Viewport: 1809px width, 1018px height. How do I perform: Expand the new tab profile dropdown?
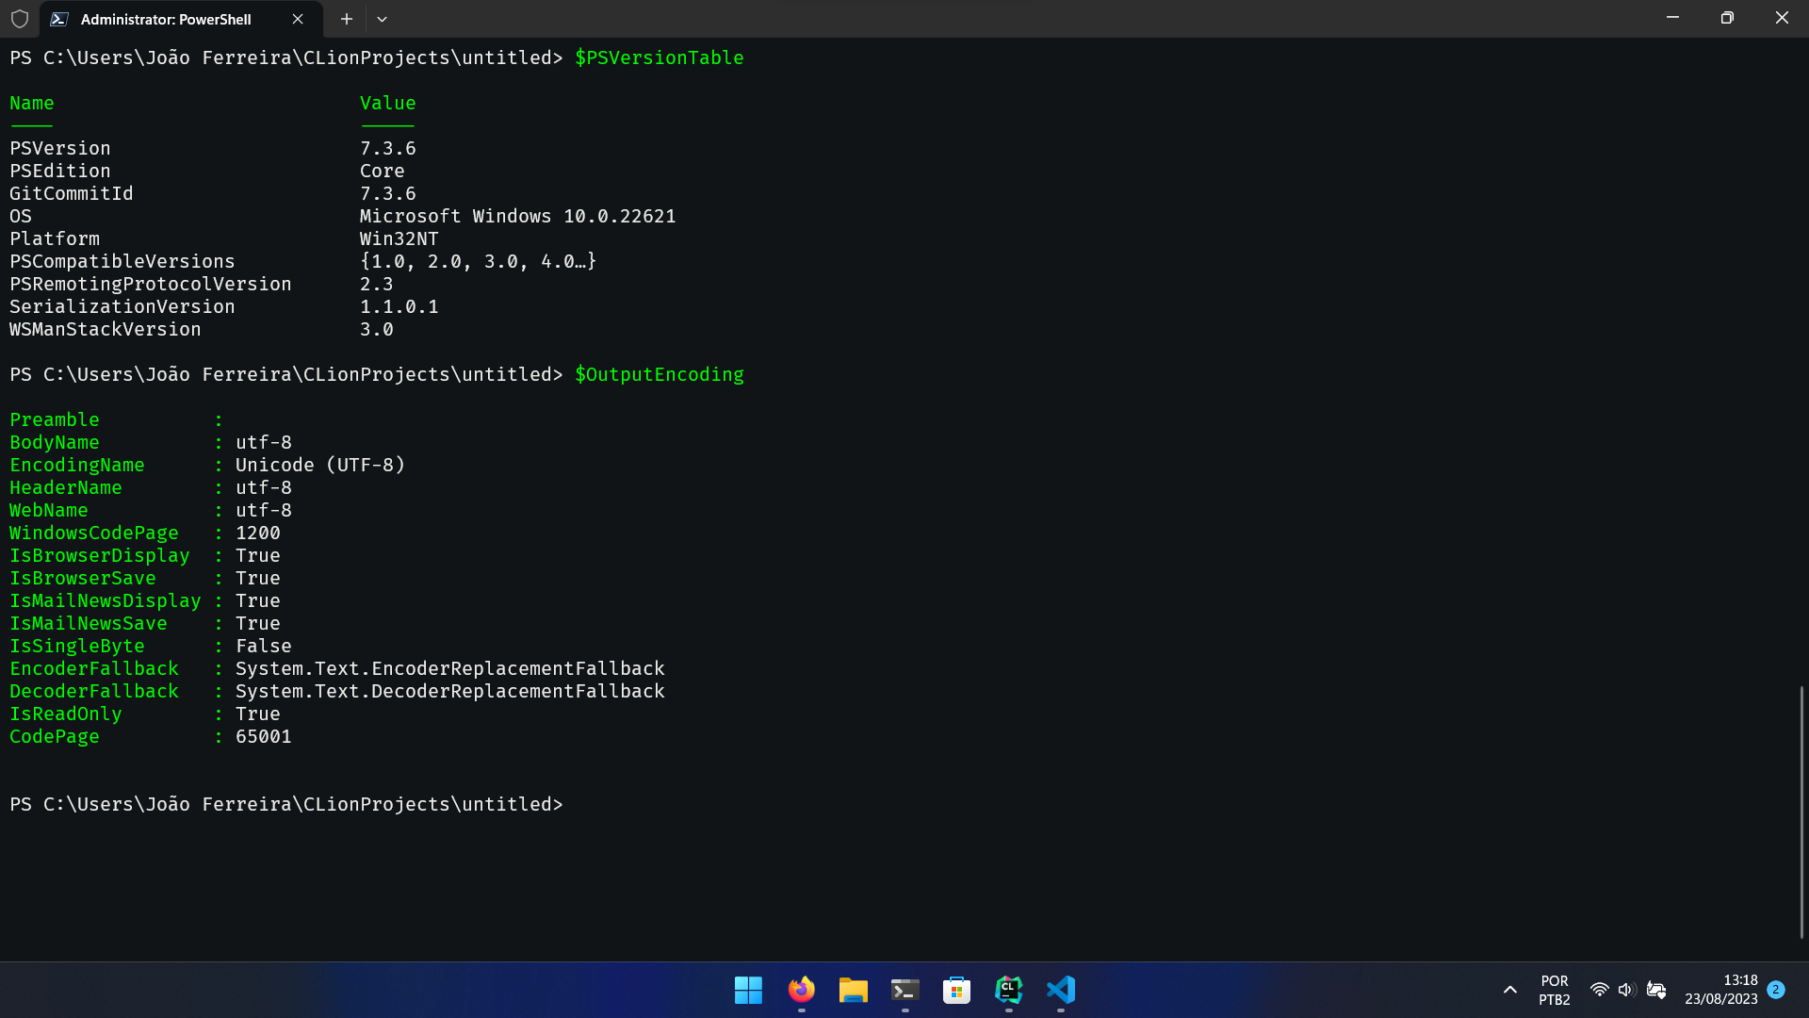tap(382, 19)
